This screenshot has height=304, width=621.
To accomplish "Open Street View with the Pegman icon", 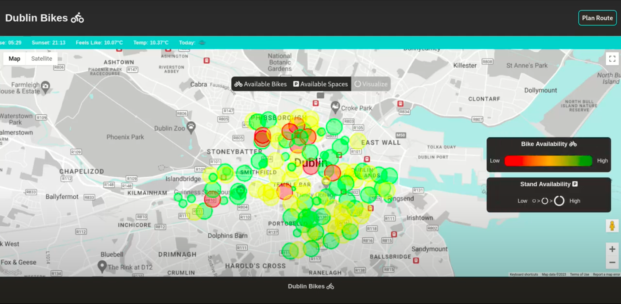I will (612, 225).
